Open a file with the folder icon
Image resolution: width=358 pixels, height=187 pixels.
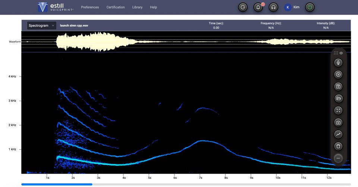[338, 99]
